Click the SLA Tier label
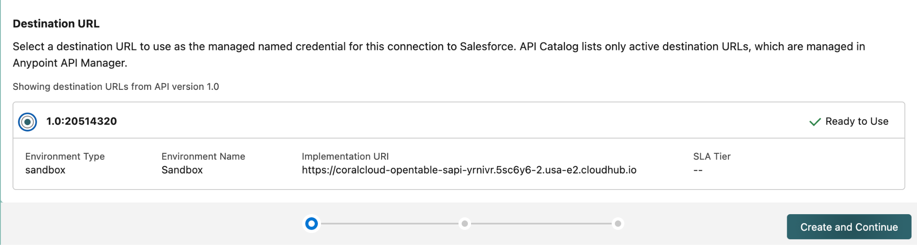This screenshot has width=917, height=245. point(711,156)
